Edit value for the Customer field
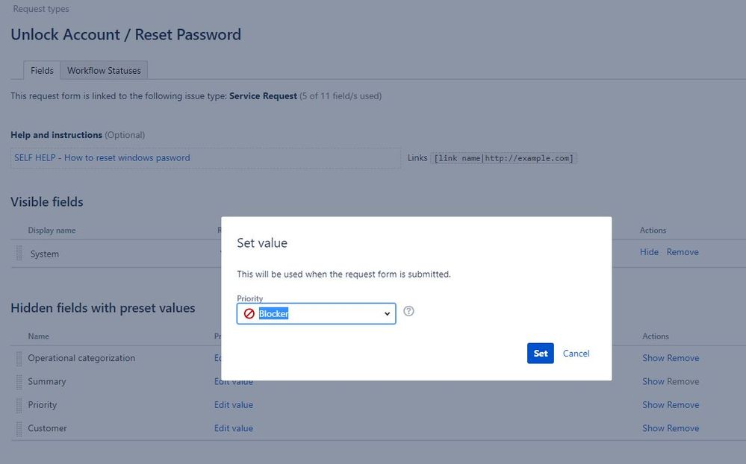This screenshot has width=746, height=464. click(234, 428)
